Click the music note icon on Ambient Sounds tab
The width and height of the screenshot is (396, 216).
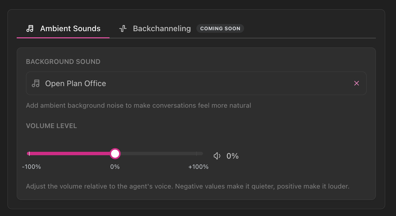30,29
